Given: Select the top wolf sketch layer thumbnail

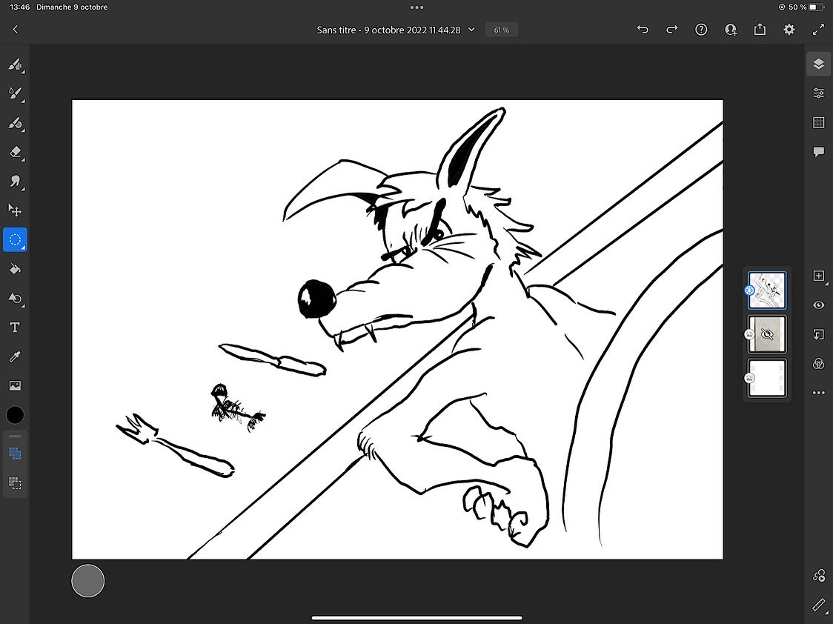Looking at the screenshot, I should (767, 291).
